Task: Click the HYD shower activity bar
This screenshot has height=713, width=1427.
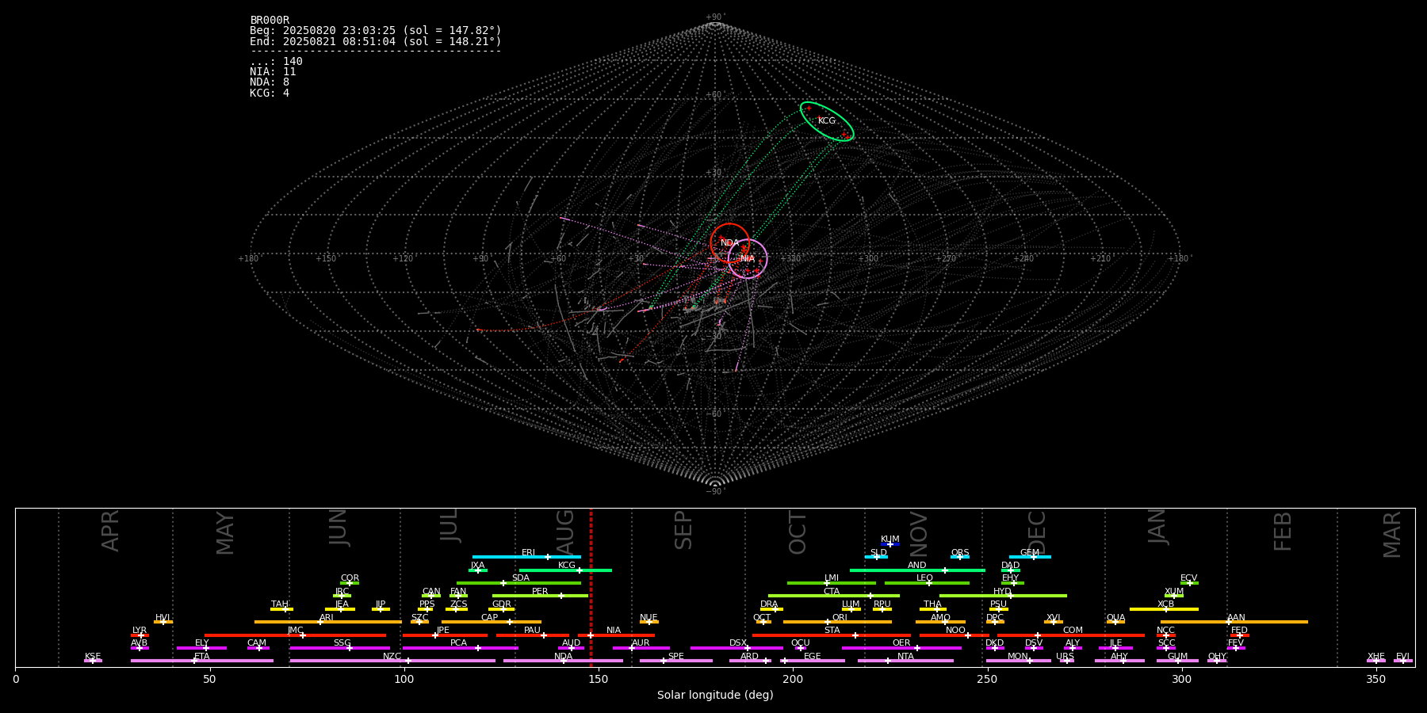Action: tap(1003, 596)
